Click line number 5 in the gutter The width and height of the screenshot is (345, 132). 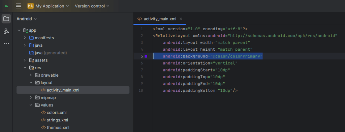(x=142, y=56)
